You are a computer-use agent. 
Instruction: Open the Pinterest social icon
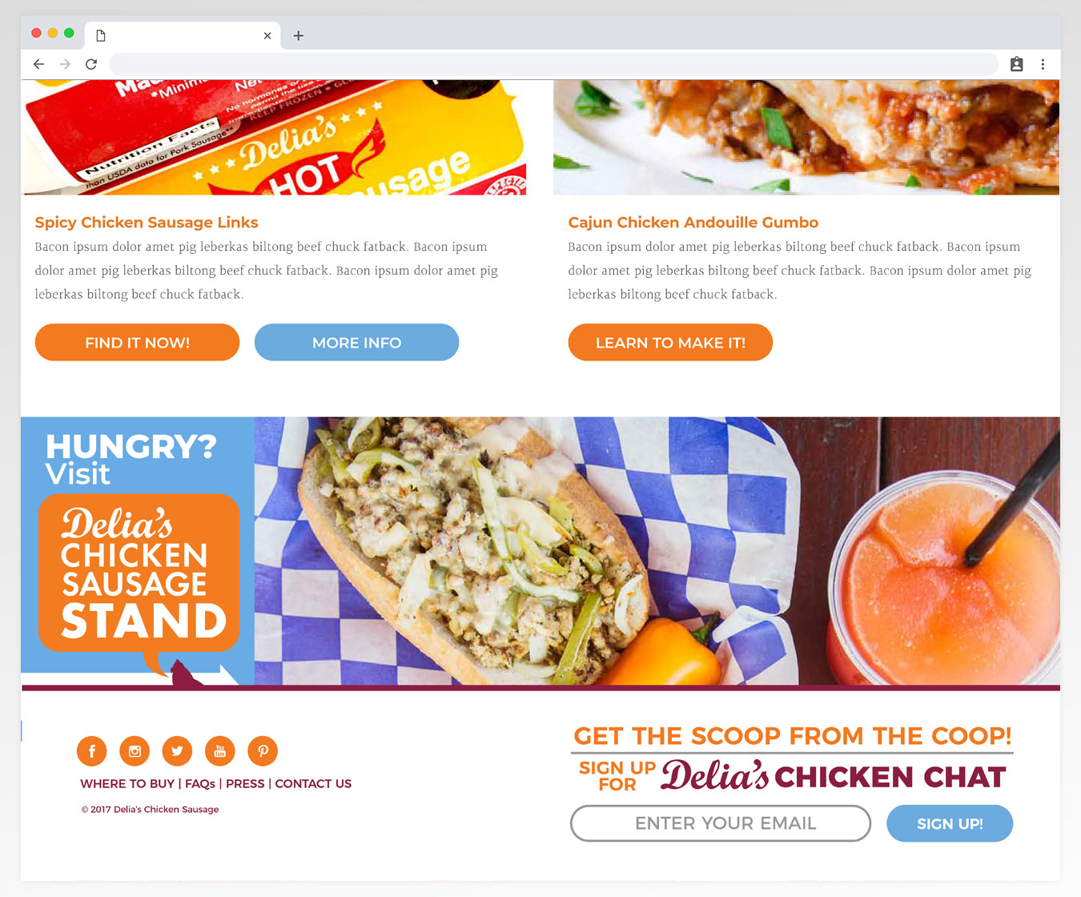[263, 751]
